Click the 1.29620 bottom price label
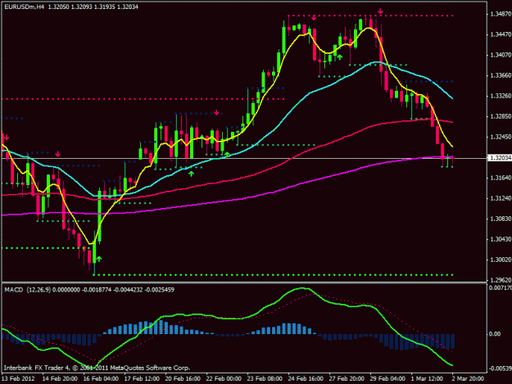512x384 pixels. click(501, 280)
